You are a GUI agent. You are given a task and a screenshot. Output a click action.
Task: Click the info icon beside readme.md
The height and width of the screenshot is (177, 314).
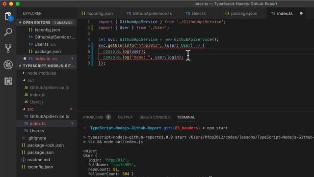pyautogui.click(x=24, y=160)
